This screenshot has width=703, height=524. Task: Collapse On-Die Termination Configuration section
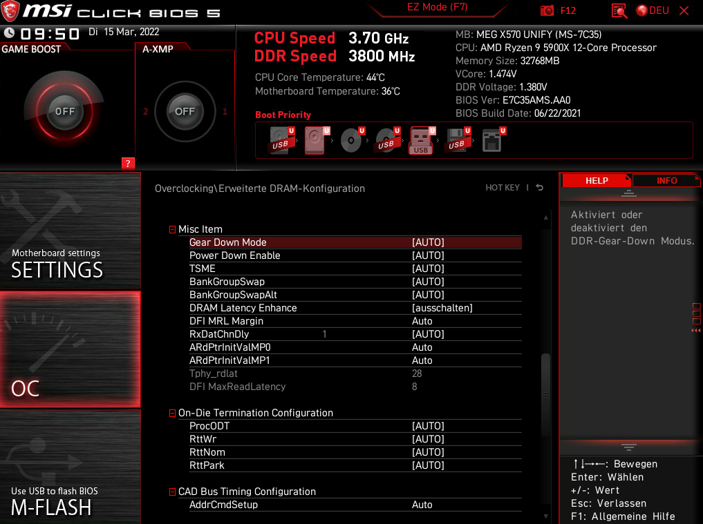[172, 413]
